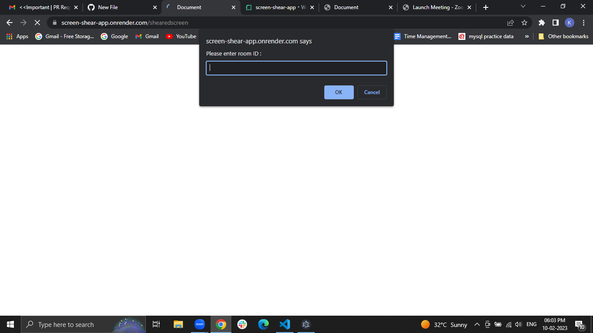Expand the hidden bookmarks chevron
This screenshot has height=333, width=593.
click(527, 36)
